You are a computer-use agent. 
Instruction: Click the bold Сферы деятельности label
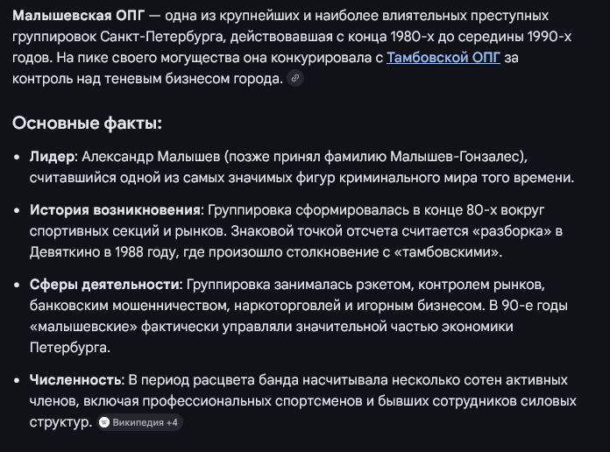[104, 285]
